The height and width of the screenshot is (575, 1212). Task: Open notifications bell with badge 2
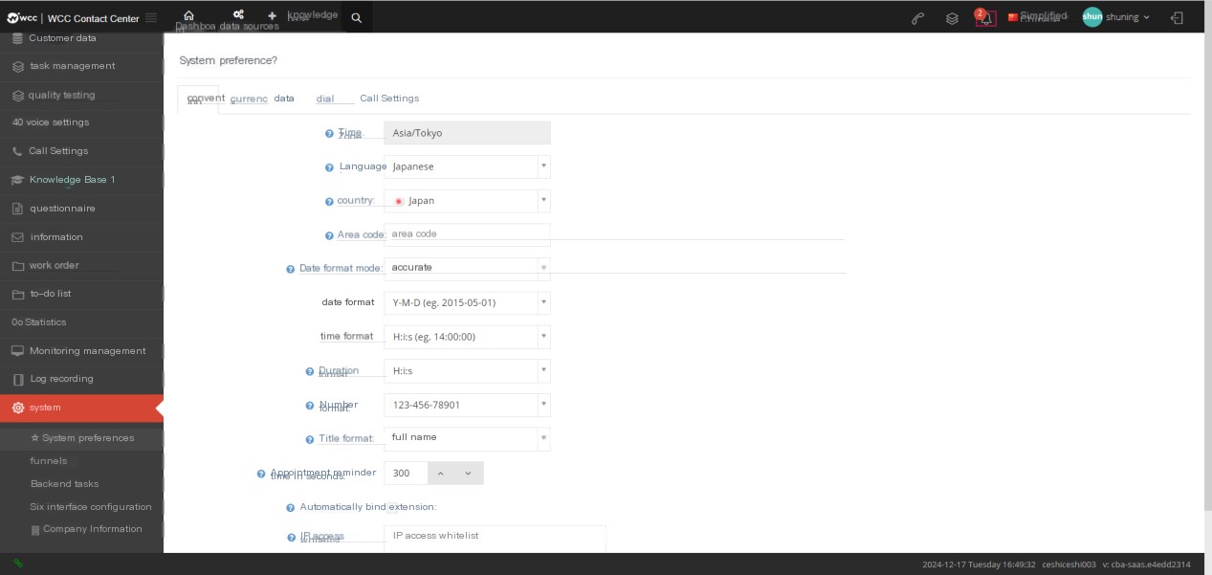[x=986, y=18]
